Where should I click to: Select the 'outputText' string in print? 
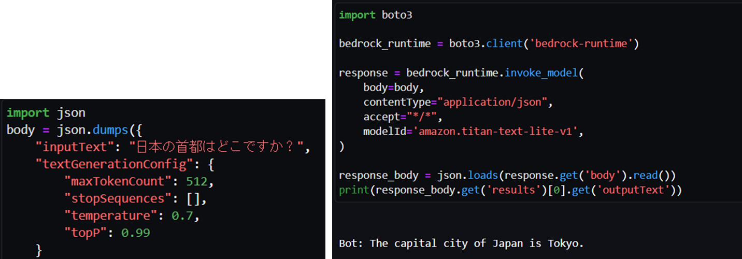point(633,190)
